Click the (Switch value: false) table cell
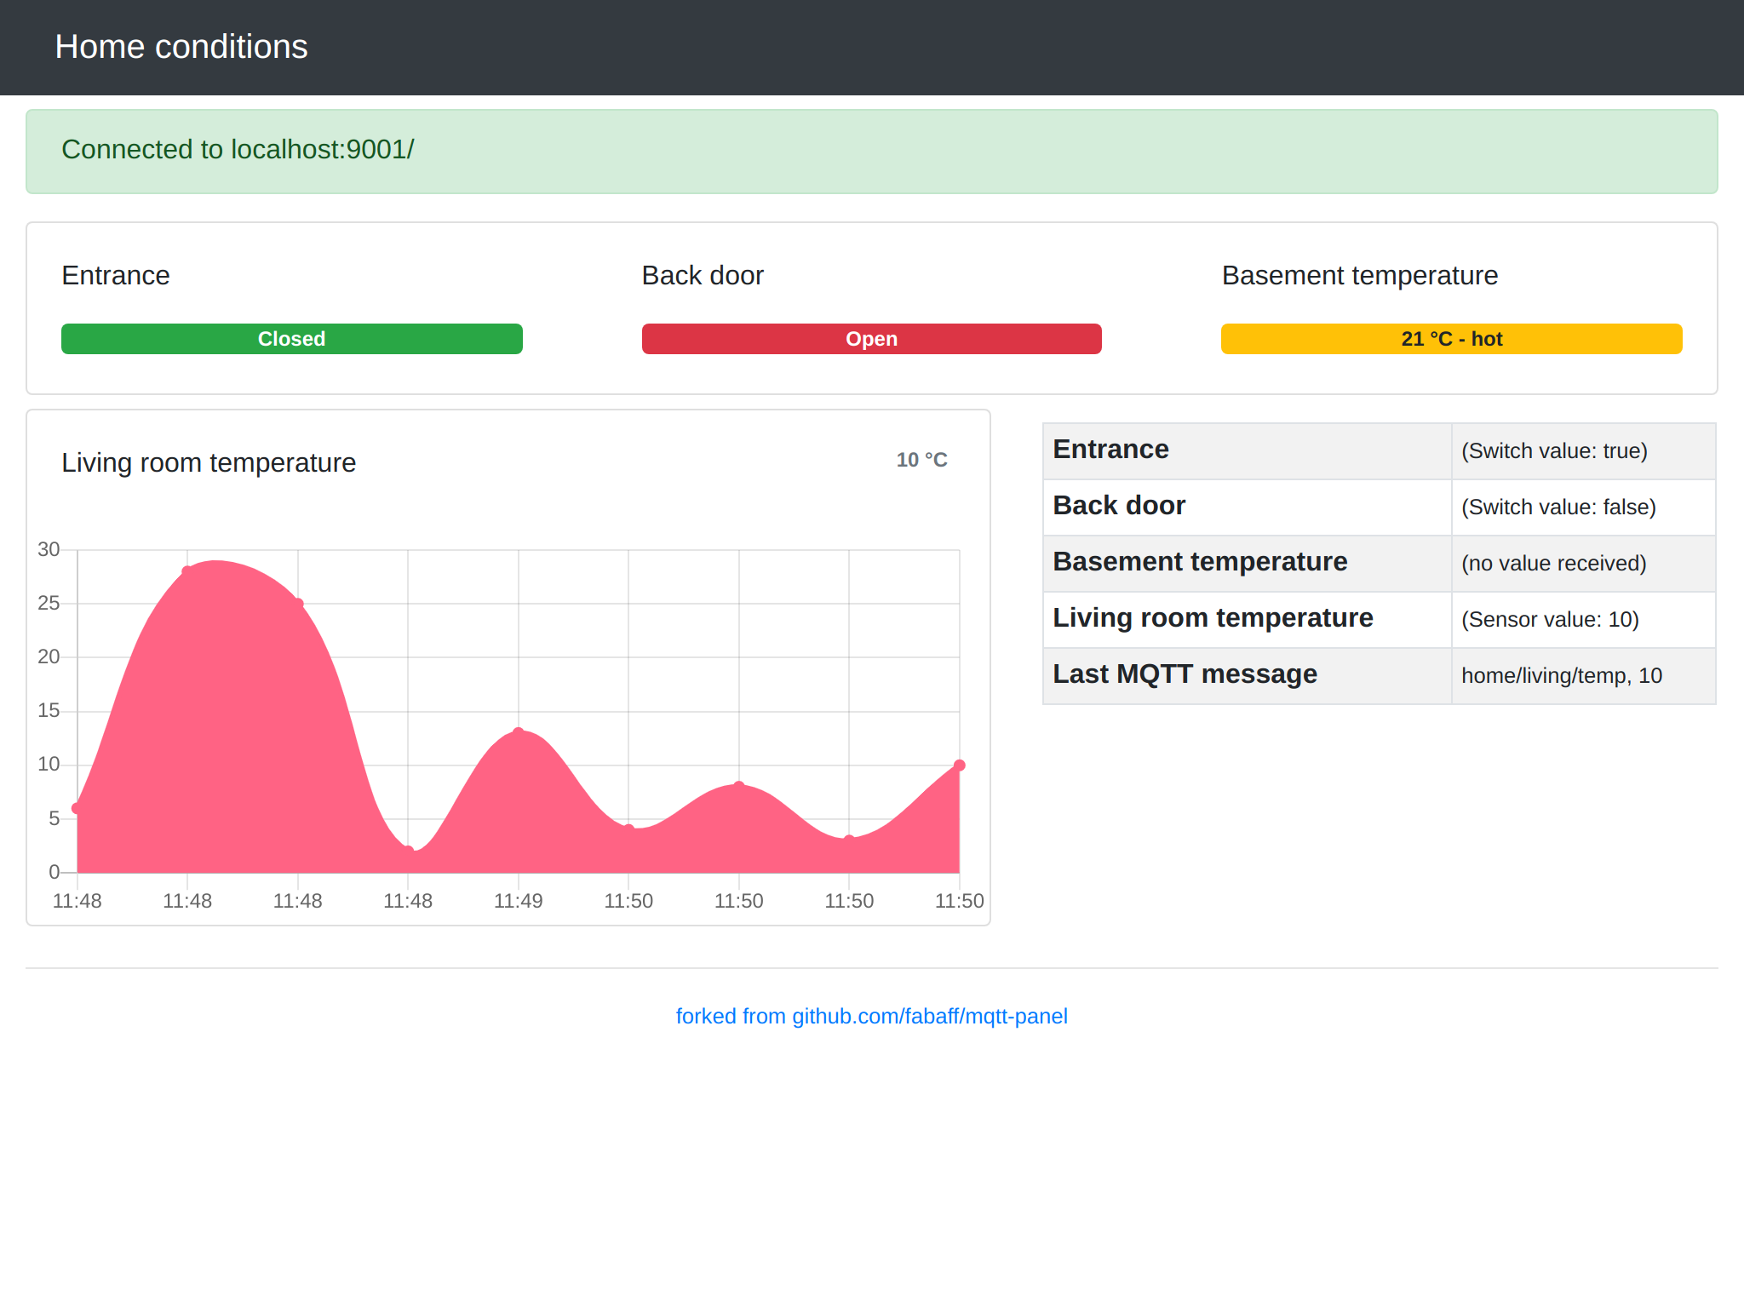Viewport: 1744px width, 1307px height. 1558,507
